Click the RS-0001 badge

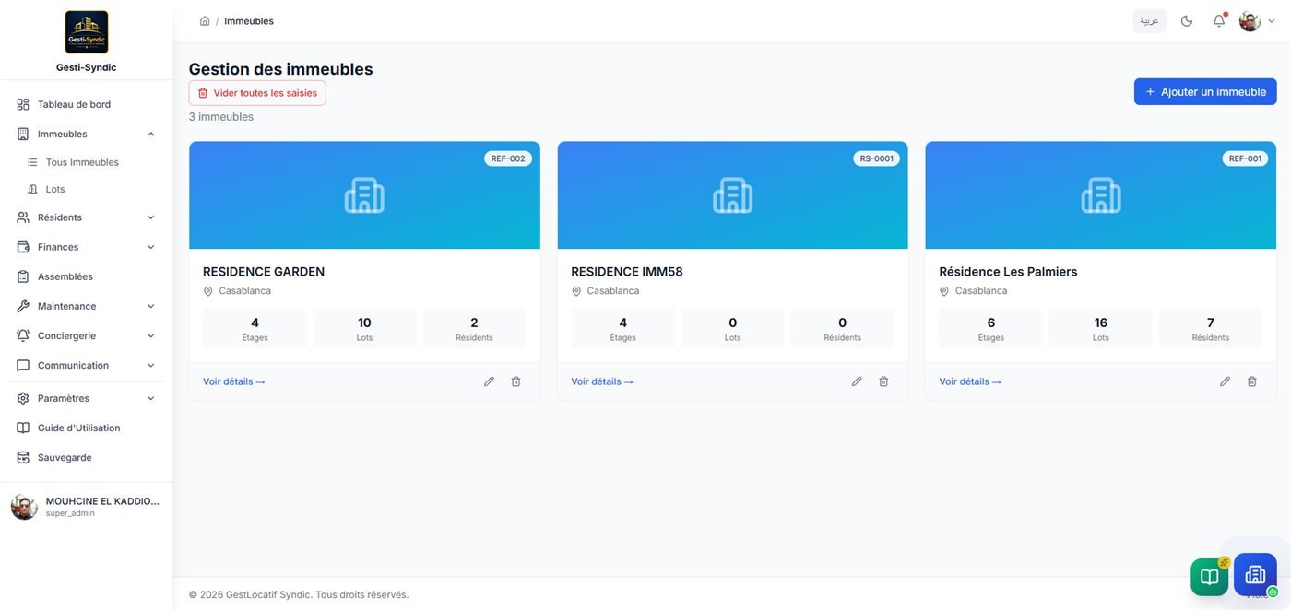coord(877,158)
